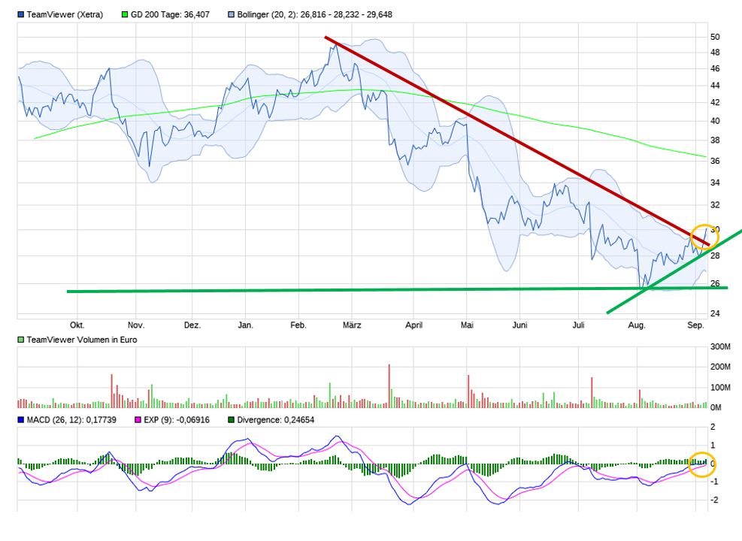Click the light-blue Bollinger legend swatch

232,15
